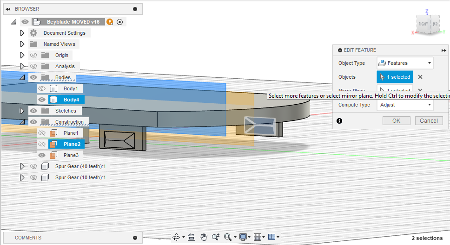Open Grid and Snaps settings icon
Viewport: 450px width, 245px height.
258,237
